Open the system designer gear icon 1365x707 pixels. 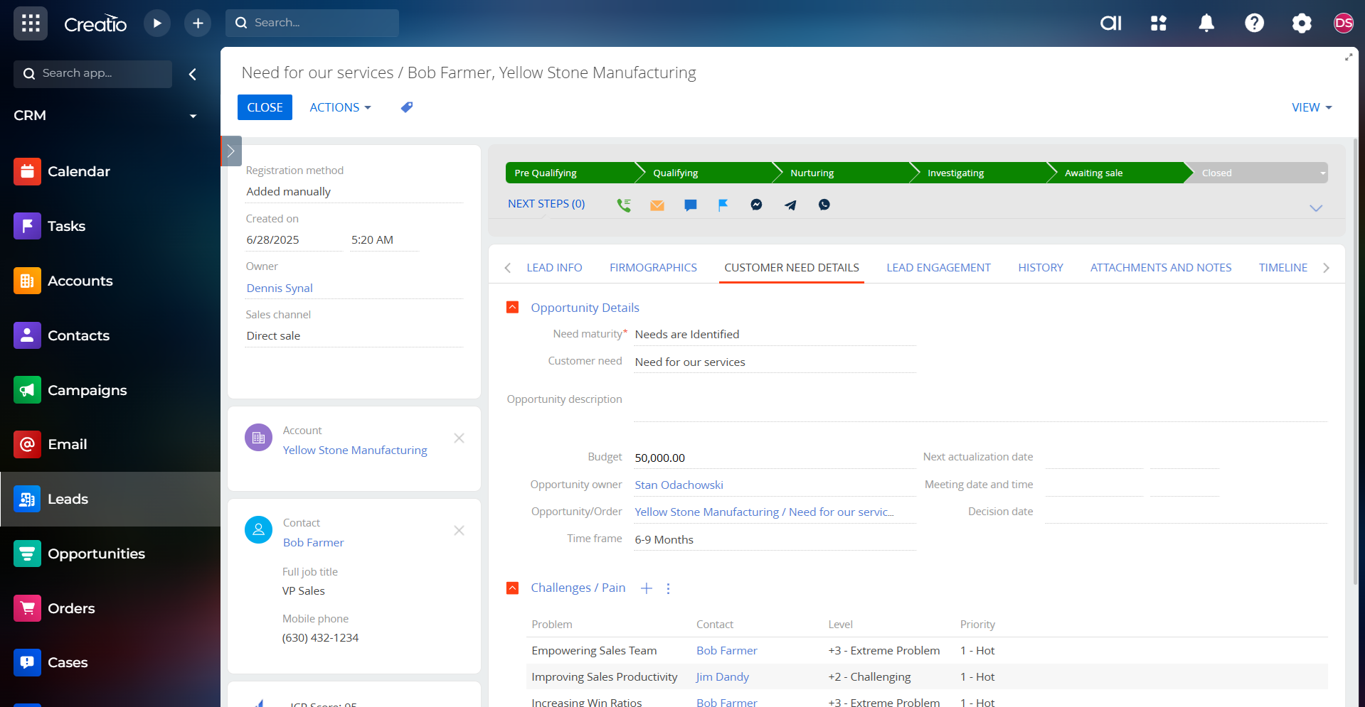click(x=1301, y=23)
